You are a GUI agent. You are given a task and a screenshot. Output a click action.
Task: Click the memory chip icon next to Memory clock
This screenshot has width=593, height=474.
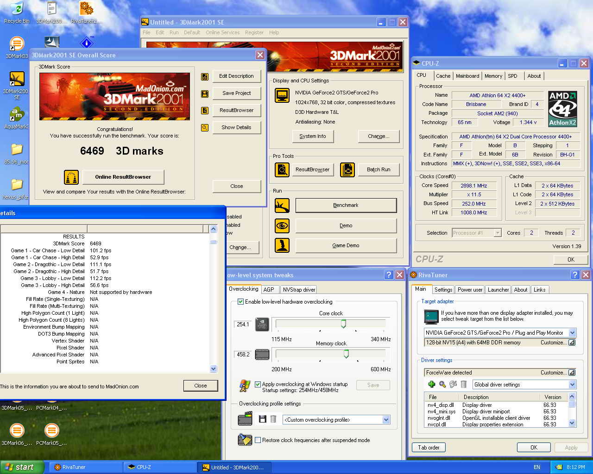point(262,355)
